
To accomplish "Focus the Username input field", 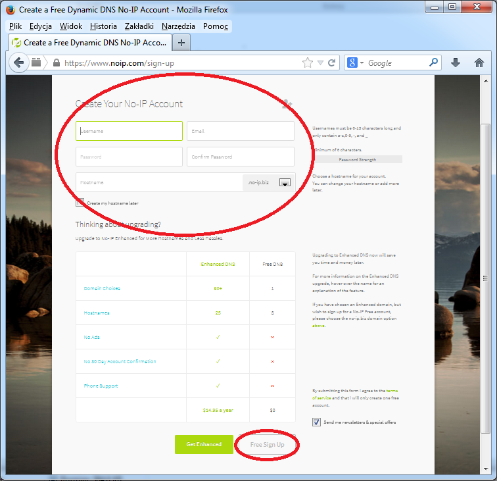I will [129, 131].
